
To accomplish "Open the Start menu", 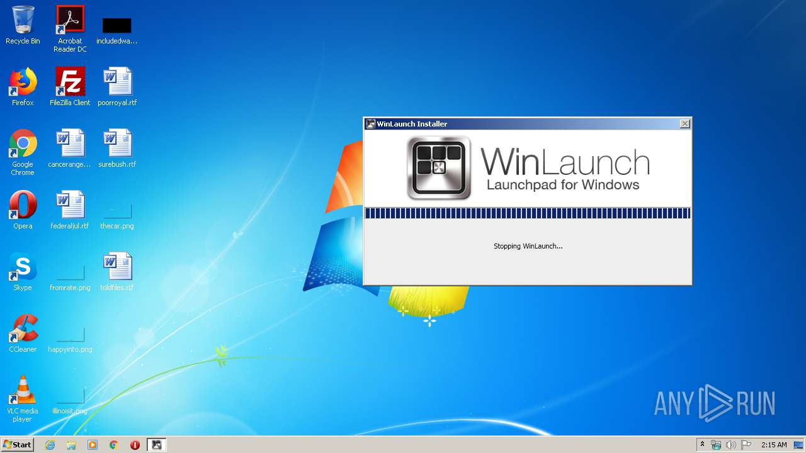I will [x=17, y=445].
